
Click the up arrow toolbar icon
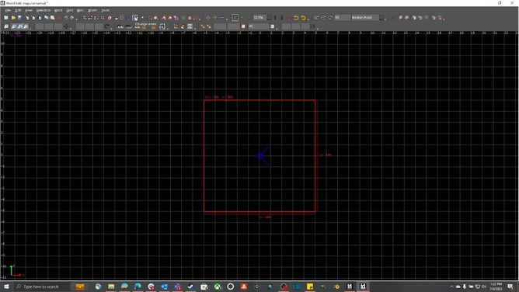[x=275, y=18]
